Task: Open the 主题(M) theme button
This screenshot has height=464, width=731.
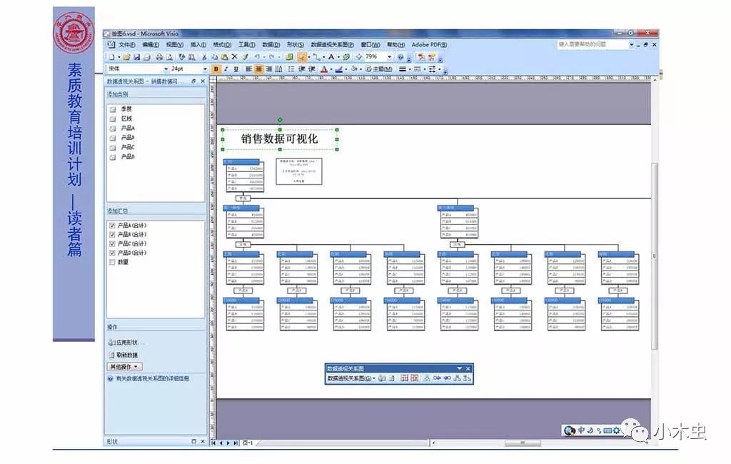Action: [x=379, y=69]
